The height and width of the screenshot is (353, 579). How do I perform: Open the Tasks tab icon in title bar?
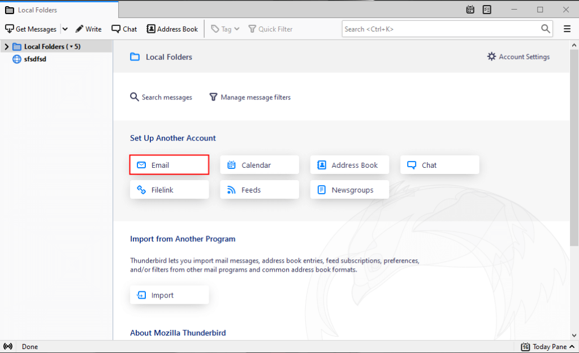click(x=487, y=10)
